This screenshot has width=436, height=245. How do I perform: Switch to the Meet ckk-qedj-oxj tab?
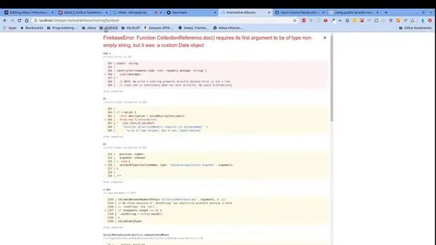(x=137, y=12)
